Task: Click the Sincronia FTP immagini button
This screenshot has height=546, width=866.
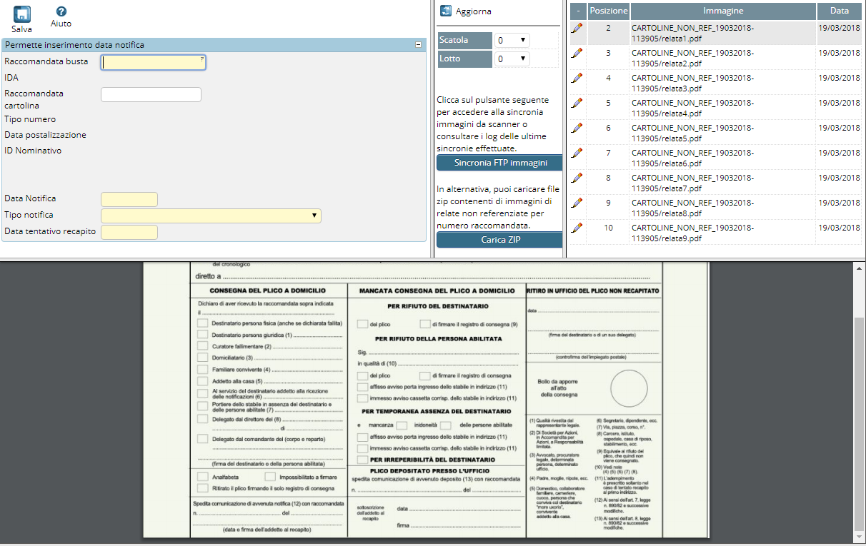Action: click(500, 163)
